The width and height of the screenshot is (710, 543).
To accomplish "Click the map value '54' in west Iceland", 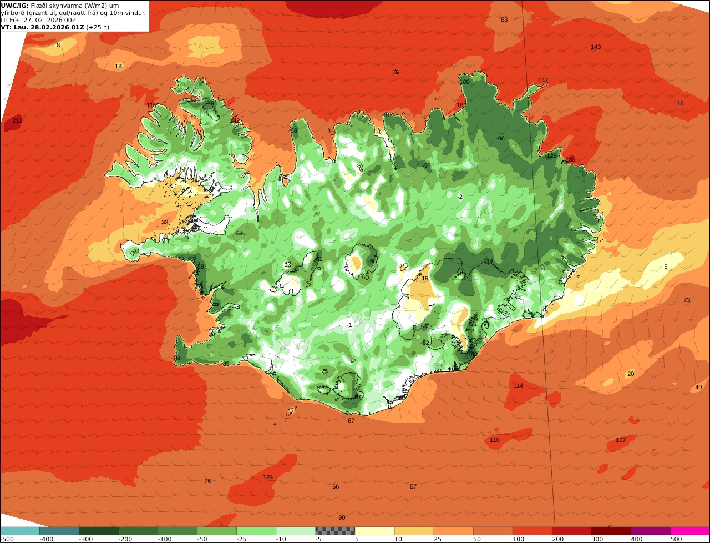I will 240,233.
